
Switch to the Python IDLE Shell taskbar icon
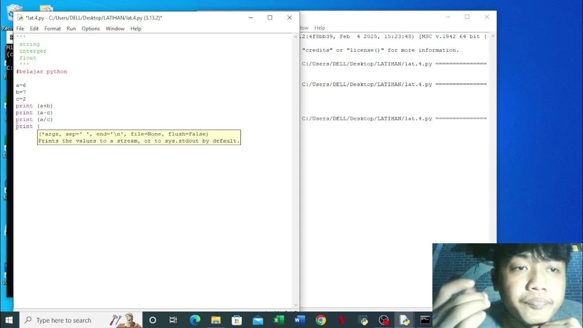point(363,320)
